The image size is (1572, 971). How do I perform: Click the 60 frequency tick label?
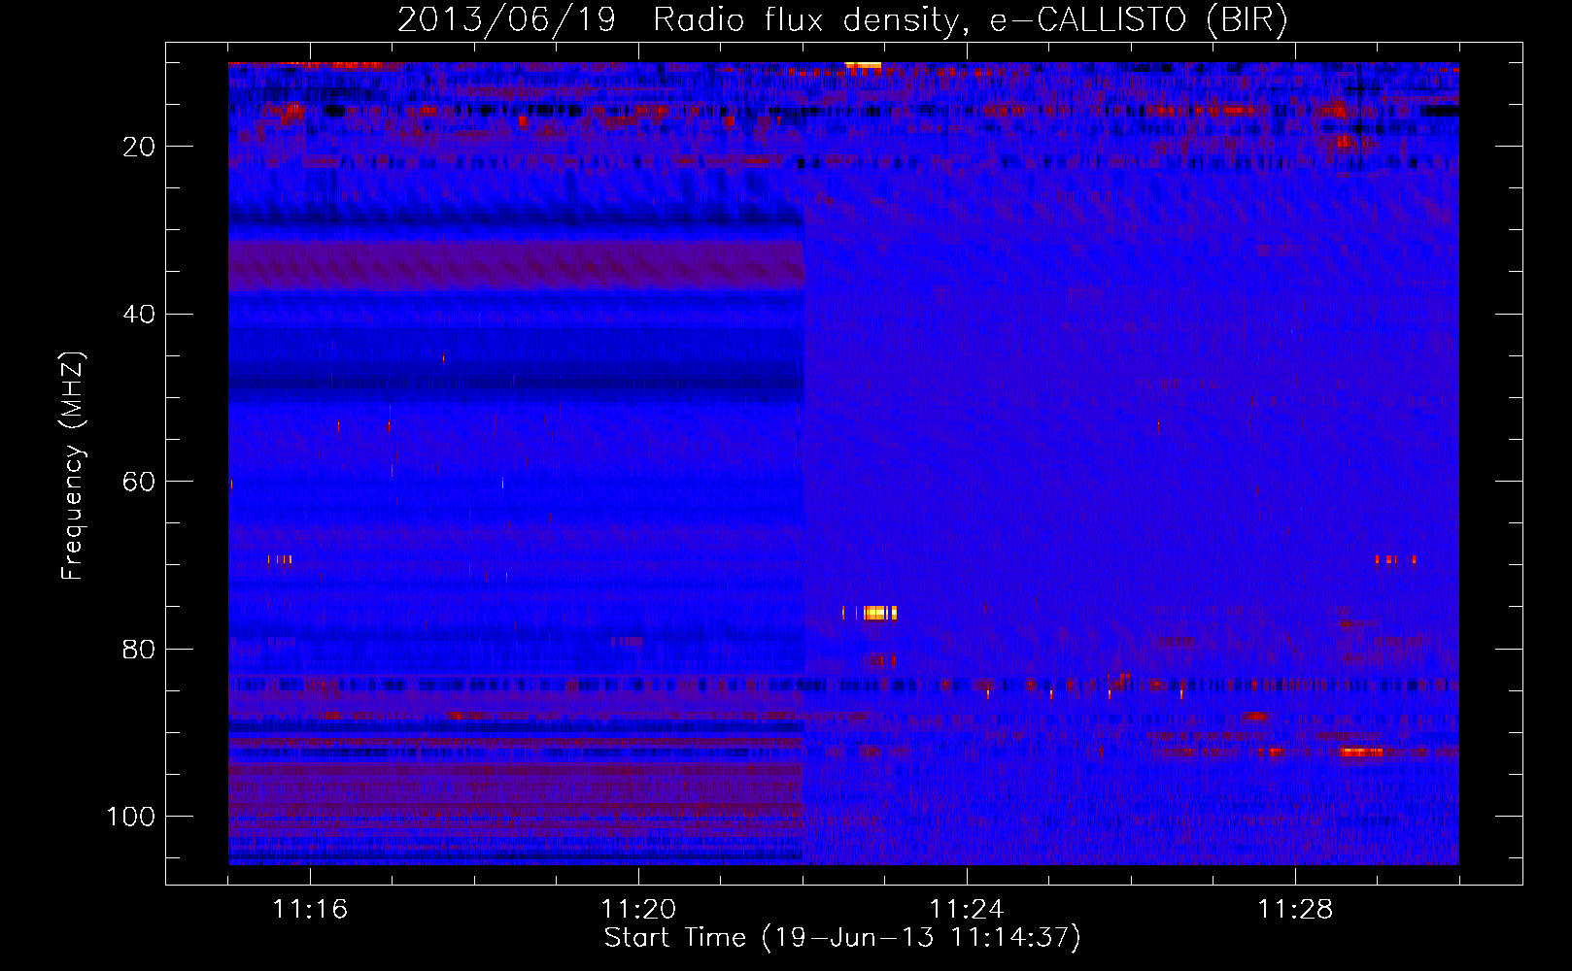click(x=140, y=482)
